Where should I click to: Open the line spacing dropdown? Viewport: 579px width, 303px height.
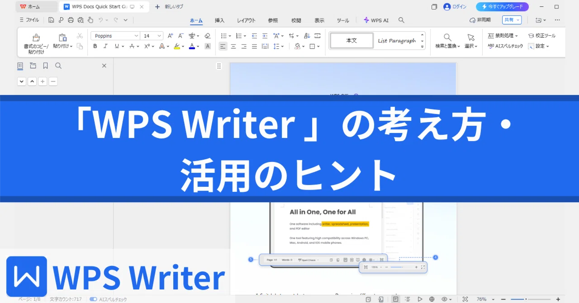click(x=282, y=46)
